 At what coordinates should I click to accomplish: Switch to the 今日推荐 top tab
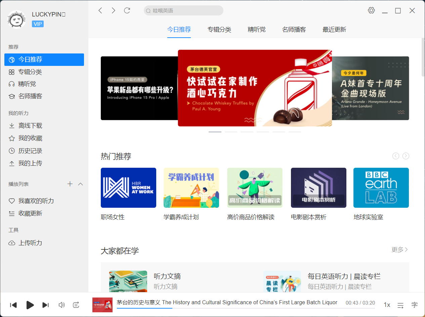tap(179, 30)
